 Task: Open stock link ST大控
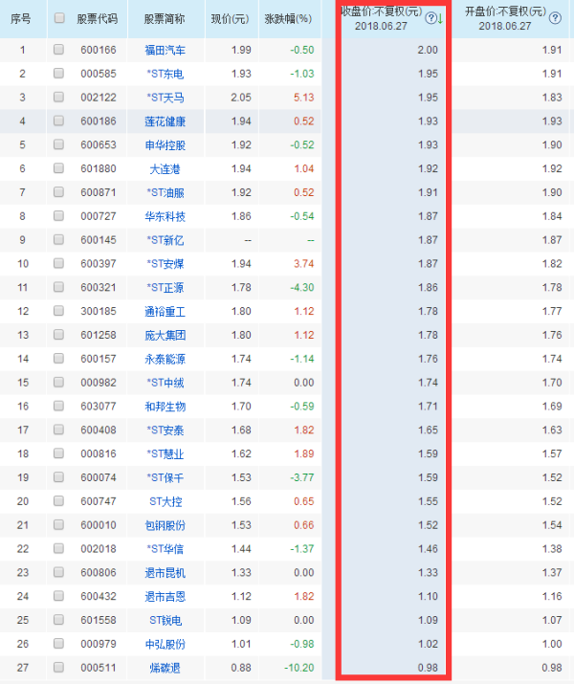click(x=165, y=501)
